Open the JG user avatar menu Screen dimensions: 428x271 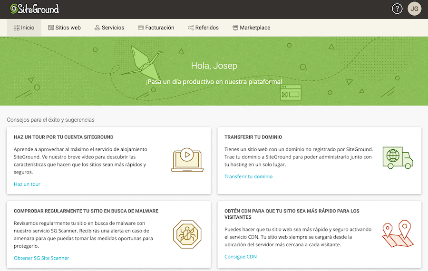[414, 9]
